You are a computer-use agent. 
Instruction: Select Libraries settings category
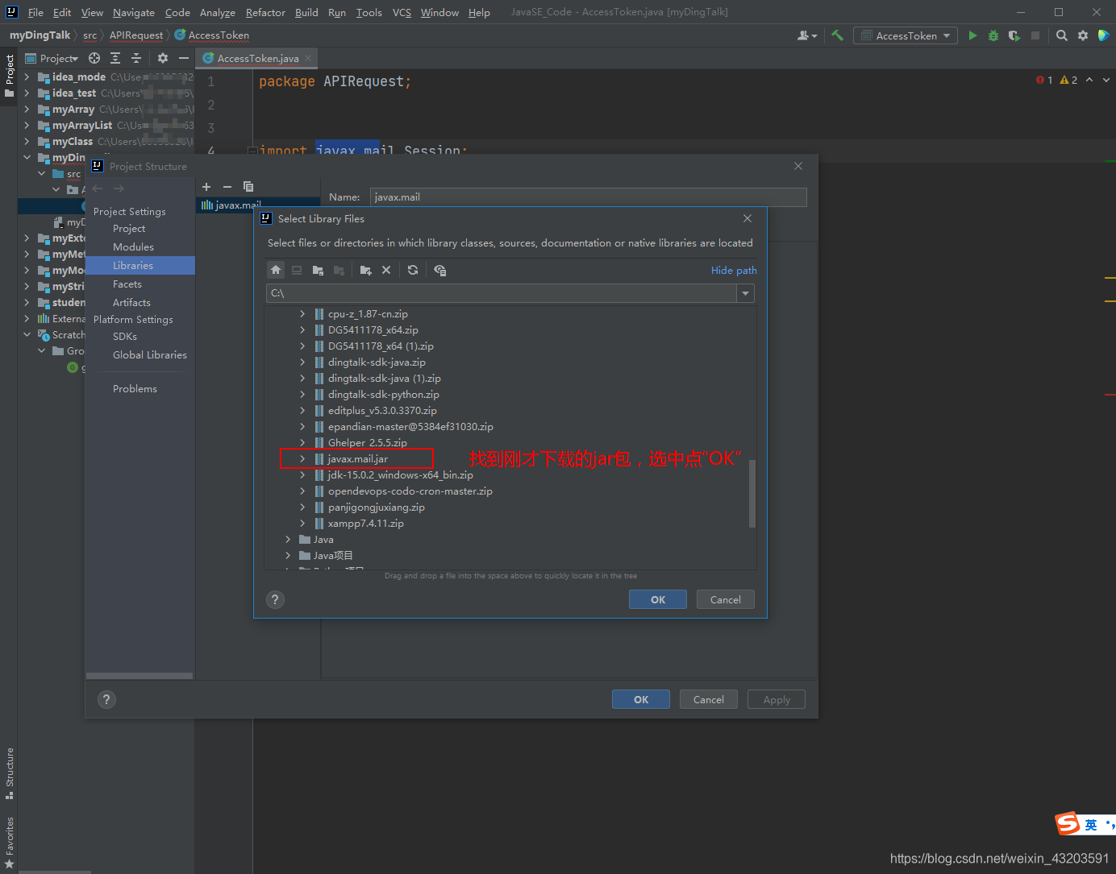(140, 266)
